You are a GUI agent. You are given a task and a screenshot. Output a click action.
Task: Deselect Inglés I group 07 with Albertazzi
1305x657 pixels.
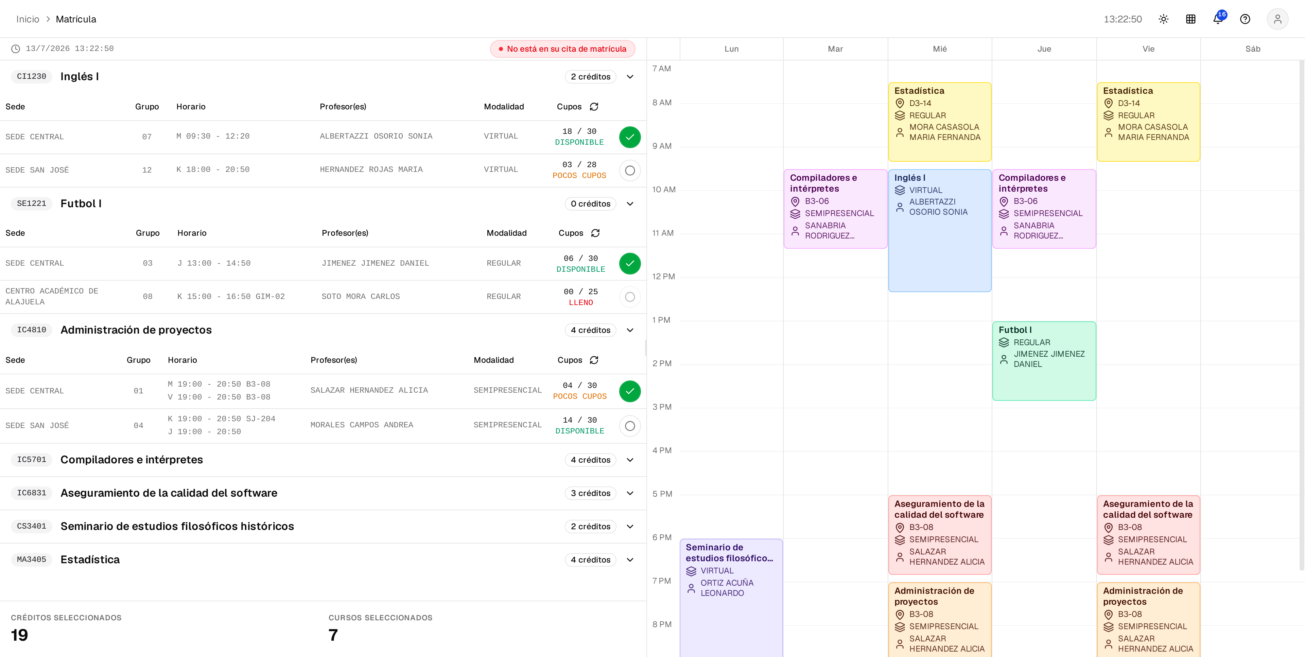(630, 137)
